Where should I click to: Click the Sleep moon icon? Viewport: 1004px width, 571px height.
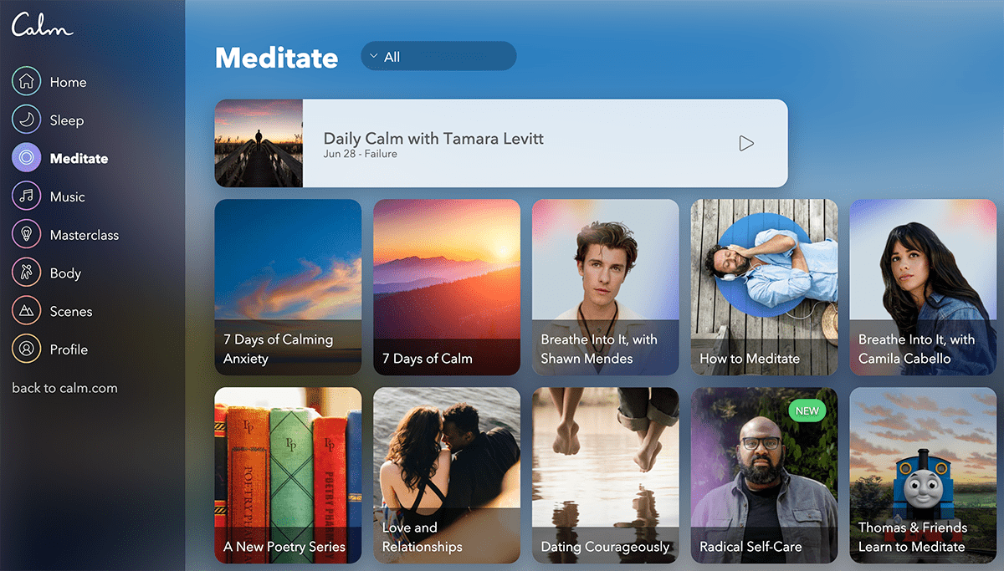tap(27, 120)
